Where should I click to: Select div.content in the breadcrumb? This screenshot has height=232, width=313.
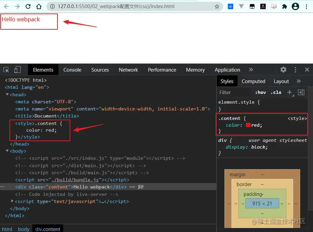(x=48, y=229)
